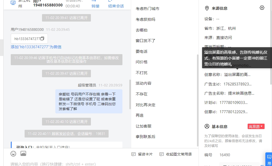Click the person icon beside 基本信息
Viewport: 272px width, 166px height.
coord(207,126)
